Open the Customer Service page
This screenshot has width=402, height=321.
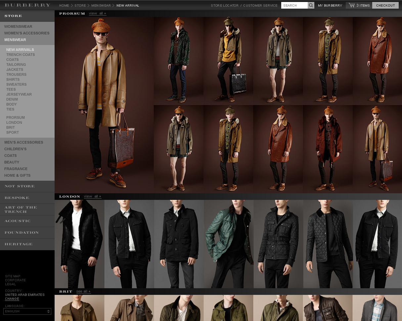(x=260, y=6)
